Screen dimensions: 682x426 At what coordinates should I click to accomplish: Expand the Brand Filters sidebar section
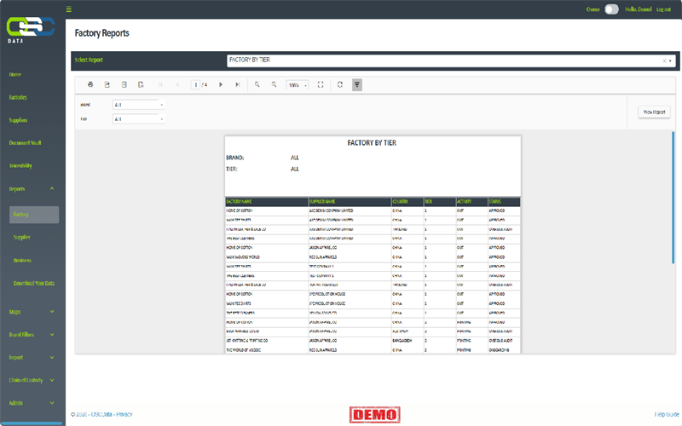tap(52, 335)
